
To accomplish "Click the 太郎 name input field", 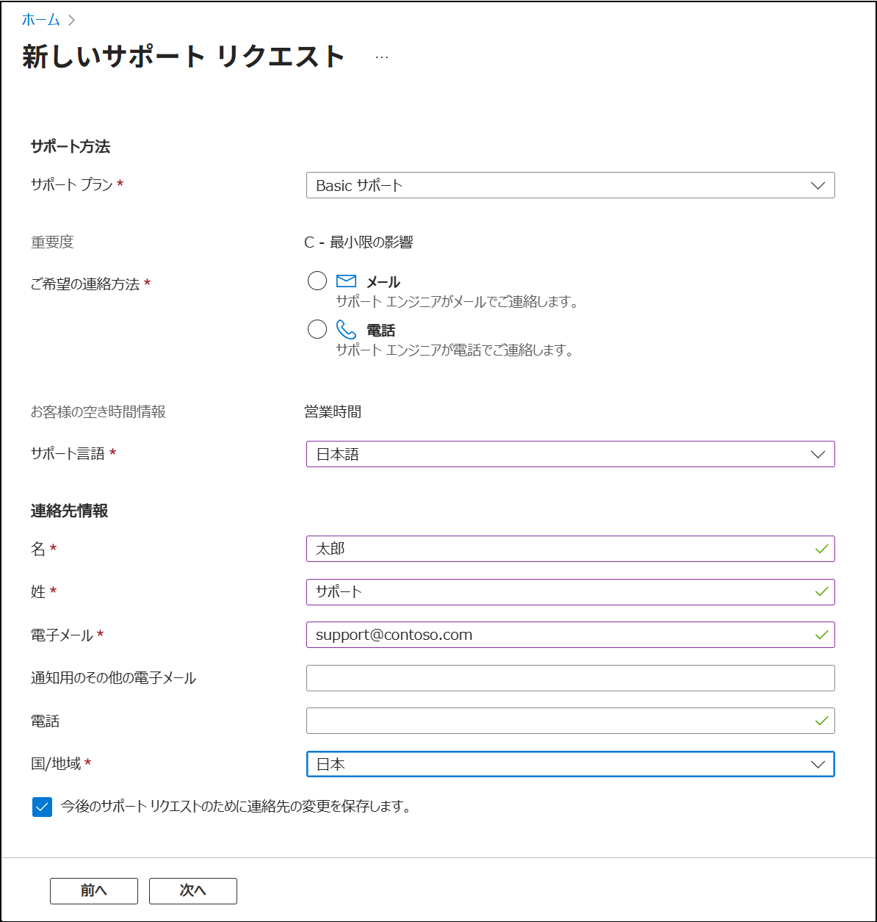I will tap(514, 549).
